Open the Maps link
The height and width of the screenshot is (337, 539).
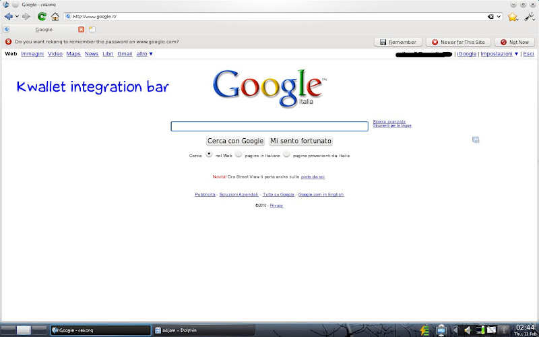point(73,54)
